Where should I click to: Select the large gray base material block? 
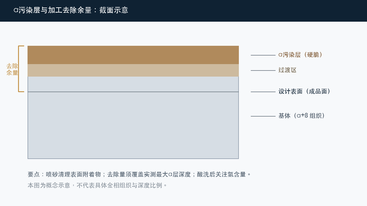tap(133, 117)
